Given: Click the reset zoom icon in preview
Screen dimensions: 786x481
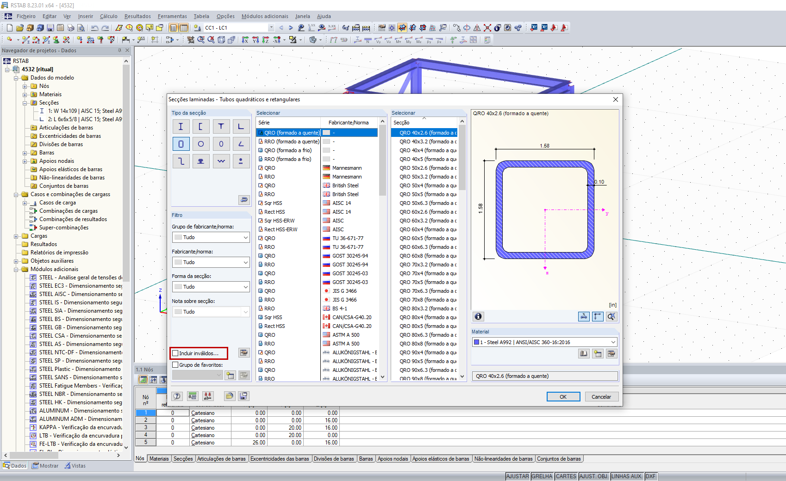Looking at the screenshot, I should click(611, 316).
